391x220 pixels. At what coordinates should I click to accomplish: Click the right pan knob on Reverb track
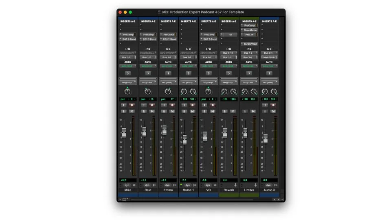[233, 92]
